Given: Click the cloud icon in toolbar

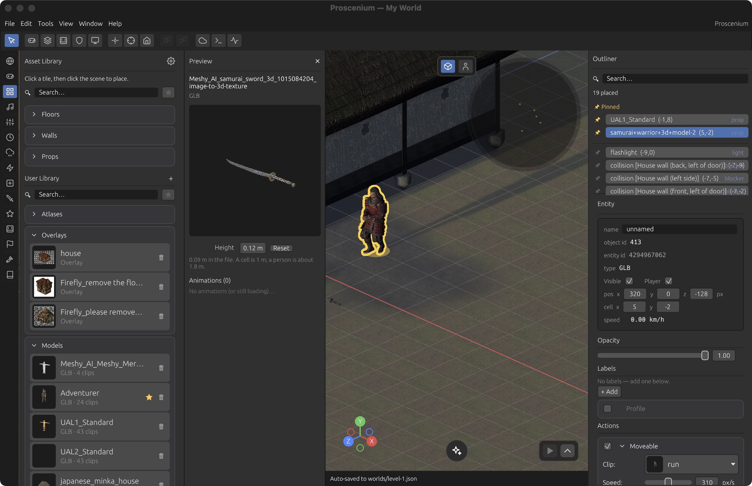Looking at the screenshot, I should coord(202,41).
